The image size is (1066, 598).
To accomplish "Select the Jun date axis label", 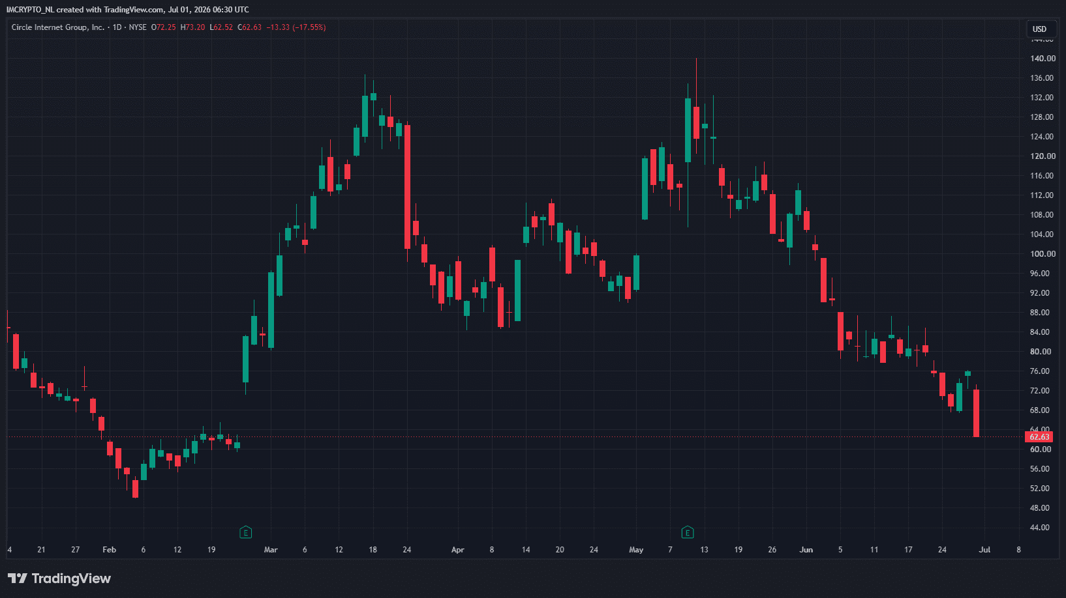I will pos(806,550).
